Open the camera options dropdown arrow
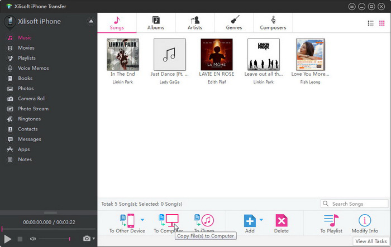This screenshot has height=247, width=391. click(x=93, y=239)
